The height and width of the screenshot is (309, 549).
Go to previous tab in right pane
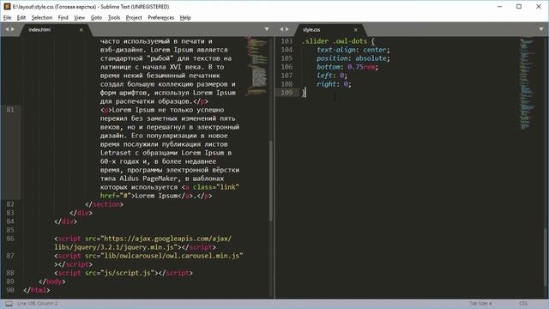pos(281,29)
